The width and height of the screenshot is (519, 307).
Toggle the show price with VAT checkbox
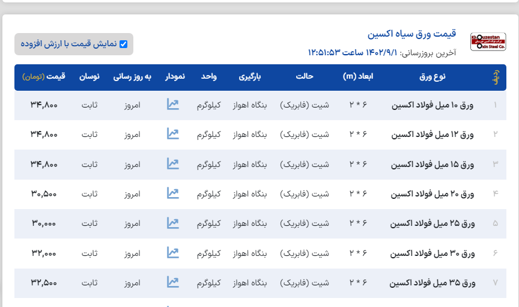pyautogui.click(x=124, y=44)
